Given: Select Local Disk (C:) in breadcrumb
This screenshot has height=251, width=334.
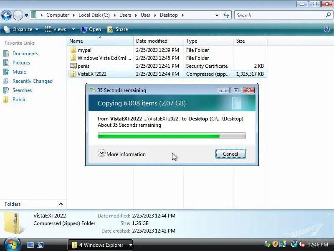Looking at the screenshot, I should 94,15.
